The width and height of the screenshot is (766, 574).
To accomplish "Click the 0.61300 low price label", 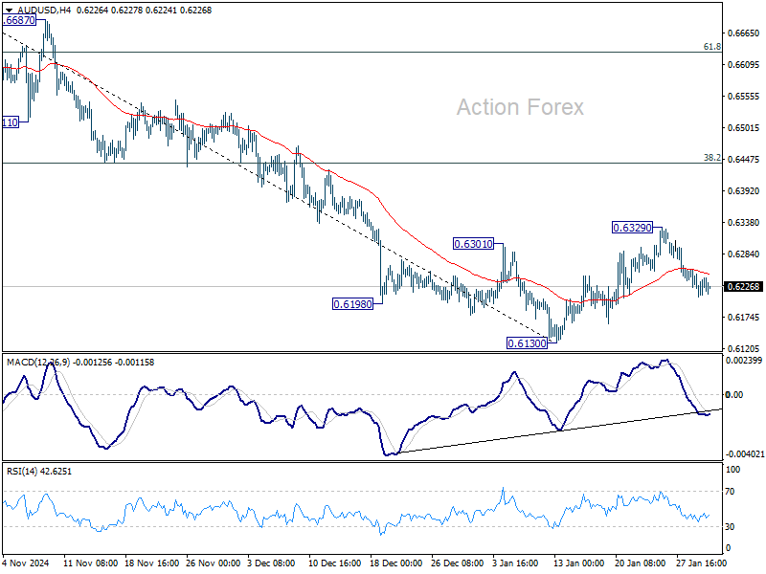I will pos(527,343).
